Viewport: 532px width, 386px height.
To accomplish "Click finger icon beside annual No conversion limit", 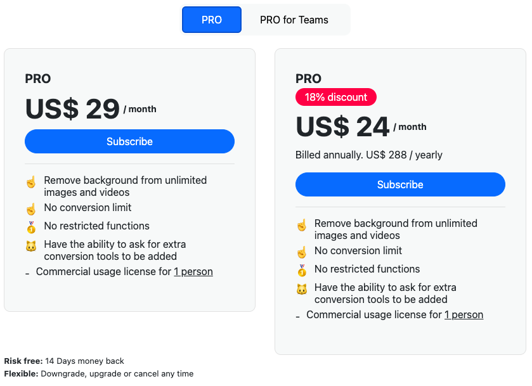I will tap(302, 252).
